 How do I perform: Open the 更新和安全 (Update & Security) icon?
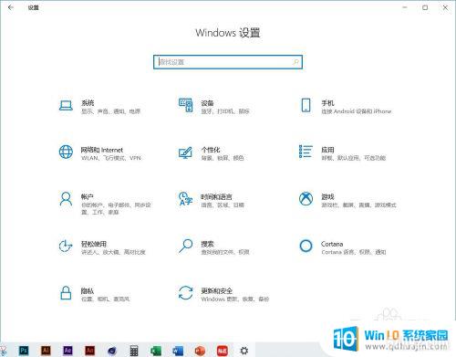[185, 293]
